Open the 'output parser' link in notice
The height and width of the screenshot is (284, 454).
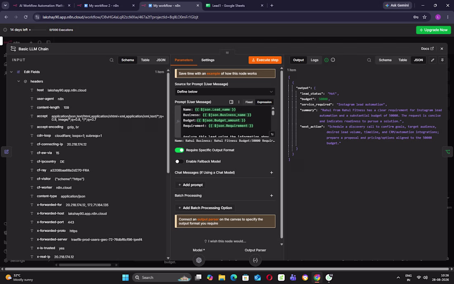tap(208, 220)
